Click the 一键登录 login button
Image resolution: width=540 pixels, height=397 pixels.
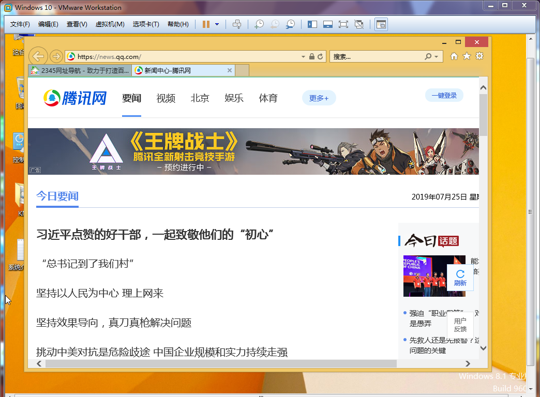[444, 95]
